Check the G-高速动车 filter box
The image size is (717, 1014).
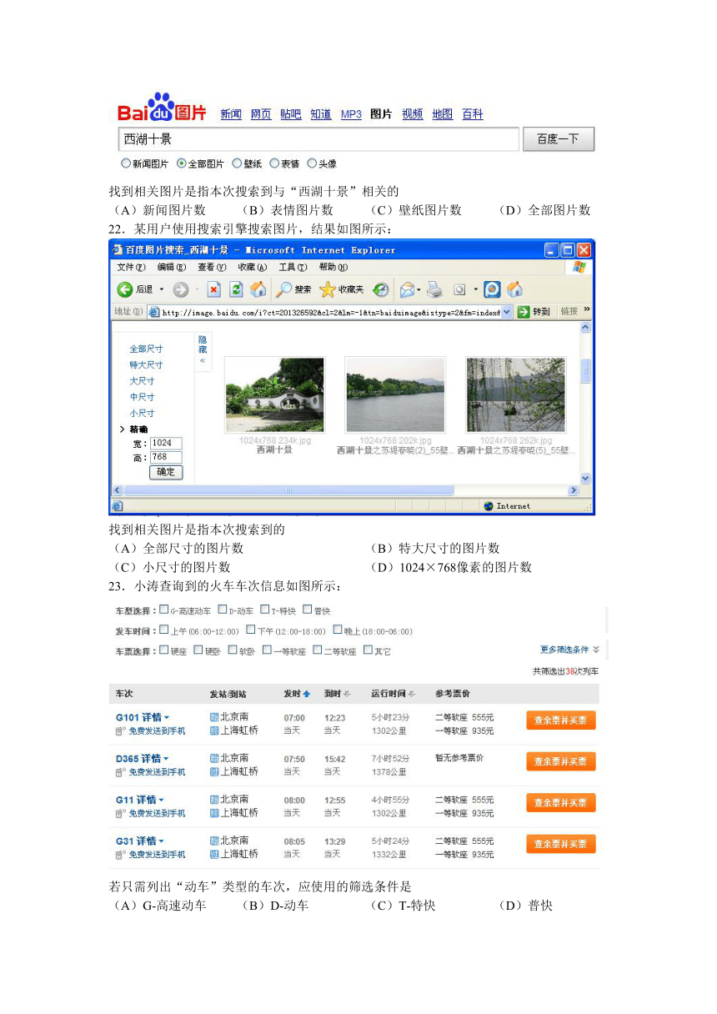[x=163, y=610]
